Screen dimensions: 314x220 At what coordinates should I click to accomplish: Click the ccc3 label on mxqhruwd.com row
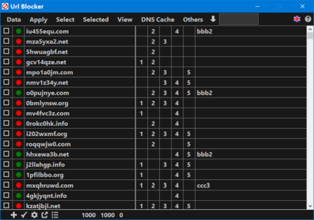pyautogui.click(x=203, y=185)
